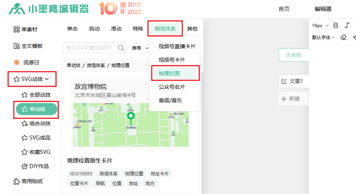Click the star icon beside 组合动效

tap(24, 124)
